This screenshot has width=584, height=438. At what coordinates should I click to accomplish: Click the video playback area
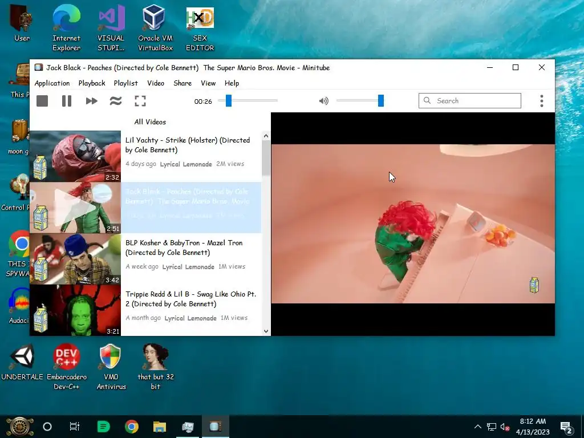[413, 224]
